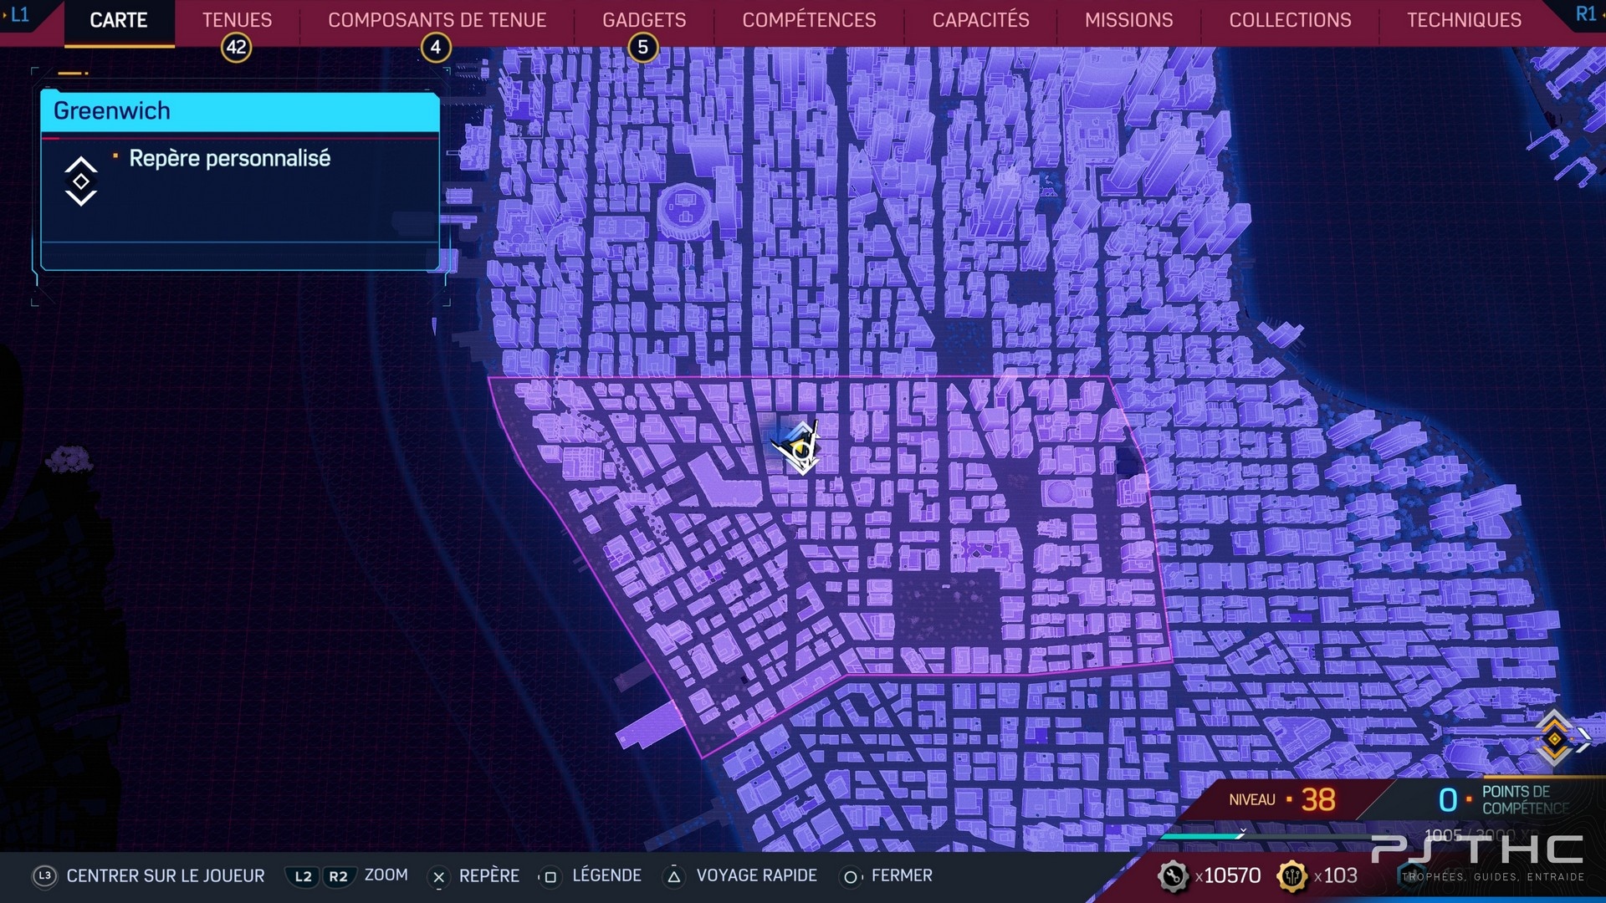Choose REPÈRE to place a waypoint
Image resolution: width=1606 pixels, height=903 pixels.
tap(489, 875)
